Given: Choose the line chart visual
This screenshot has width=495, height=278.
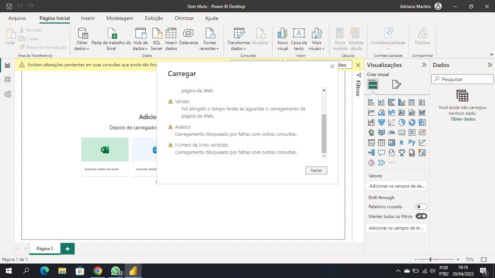Looking at the screenshot, I should pos(371,112).
